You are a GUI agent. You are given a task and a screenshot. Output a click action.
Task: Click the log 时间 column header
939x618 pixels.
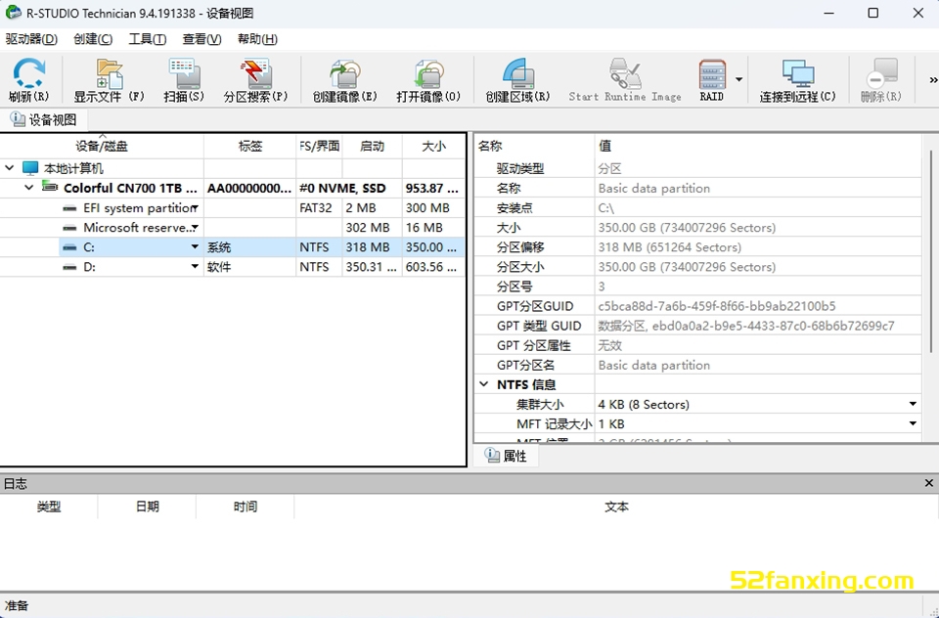tap(245, 507)
